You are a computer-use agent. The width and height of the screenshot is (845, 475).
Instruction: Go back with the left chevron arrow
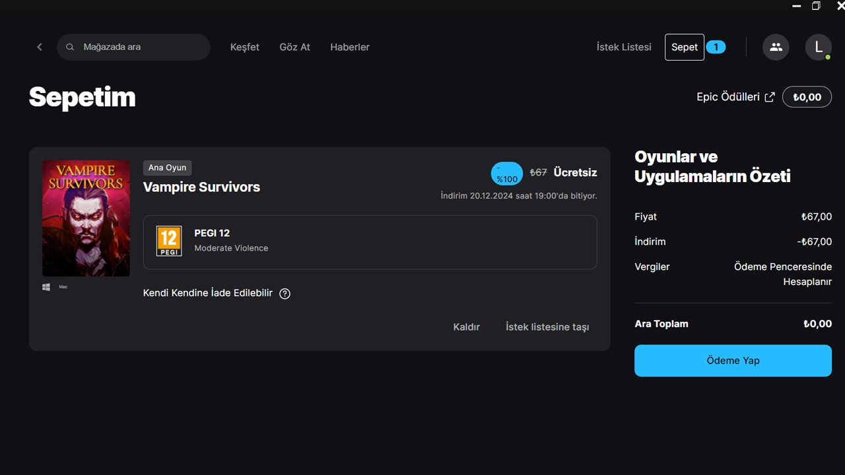click(40, 47)
